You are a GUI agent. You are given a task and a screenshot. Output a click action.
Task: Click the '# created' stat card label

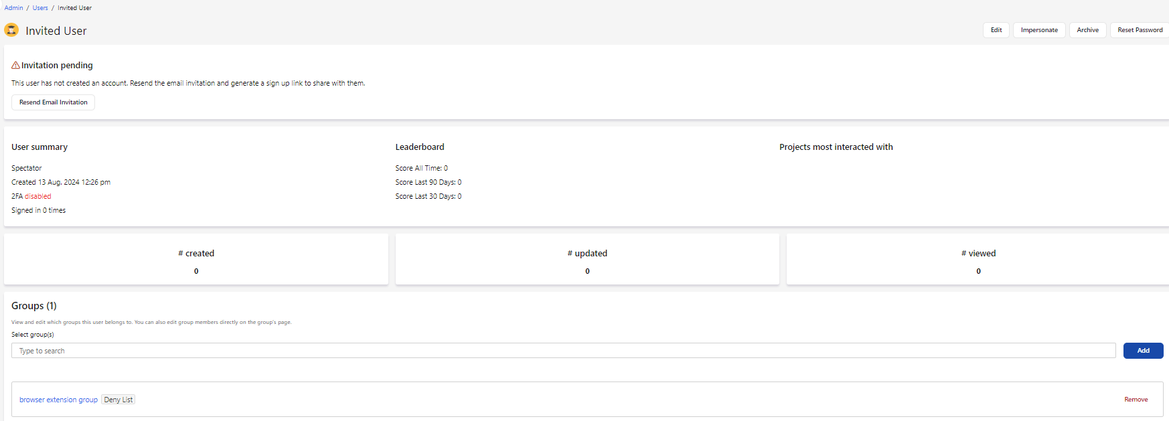[x=196, y=253]
